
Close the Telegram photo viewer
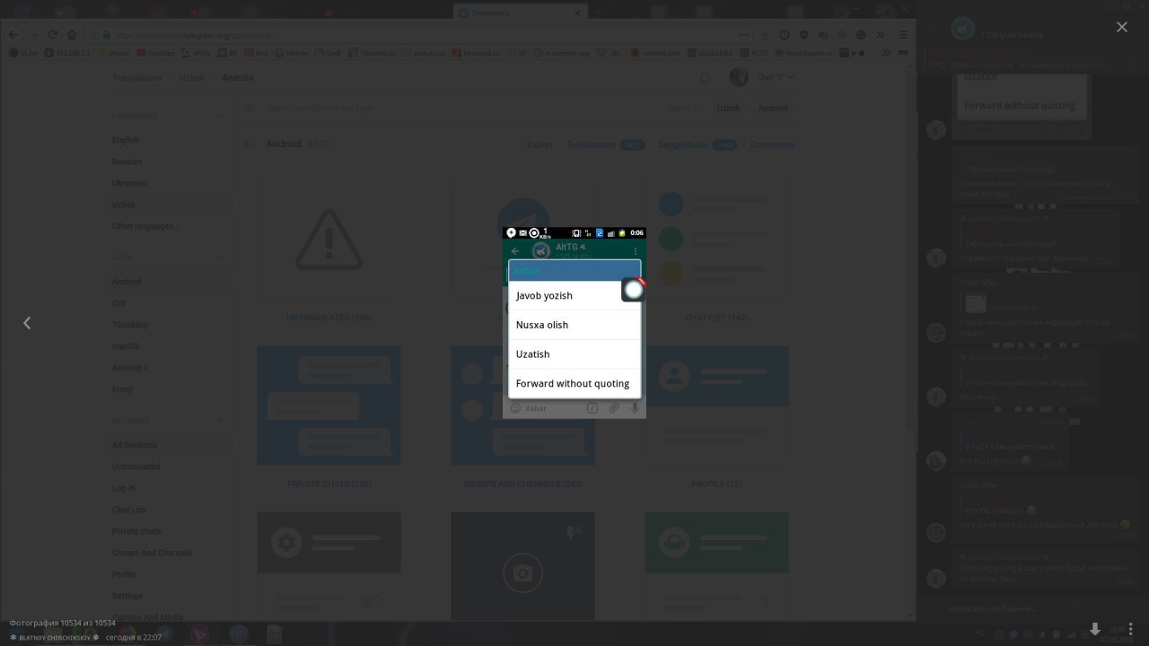1121,27
